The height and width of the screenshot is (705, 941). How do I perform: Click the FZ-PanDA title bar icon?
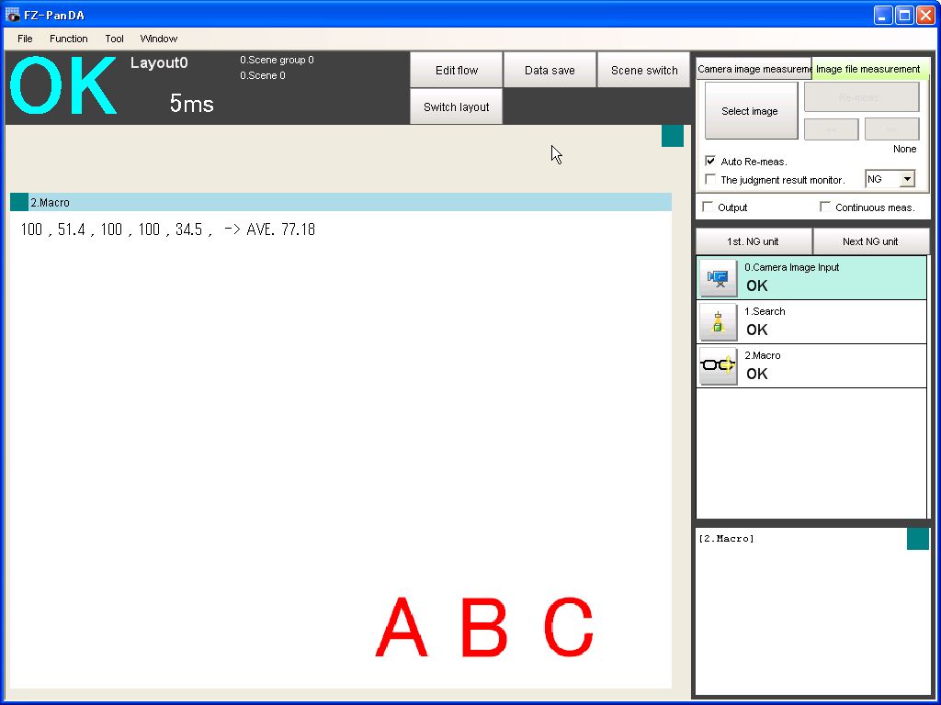click(13, 15)
